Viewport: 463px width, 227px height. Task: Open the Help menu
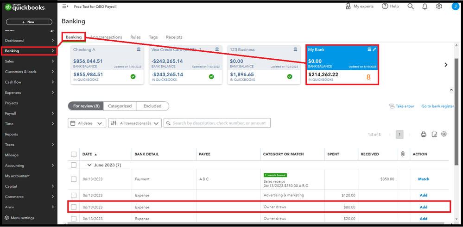[390, 6]
